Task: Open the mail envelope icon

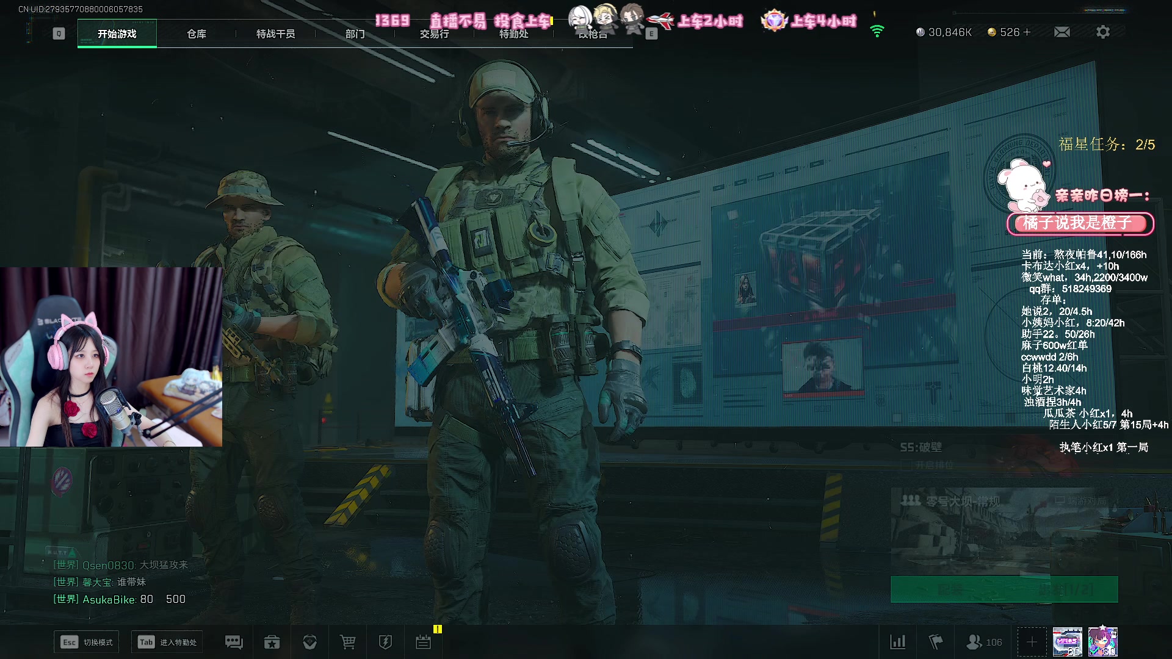Action: pos(1062,32)
